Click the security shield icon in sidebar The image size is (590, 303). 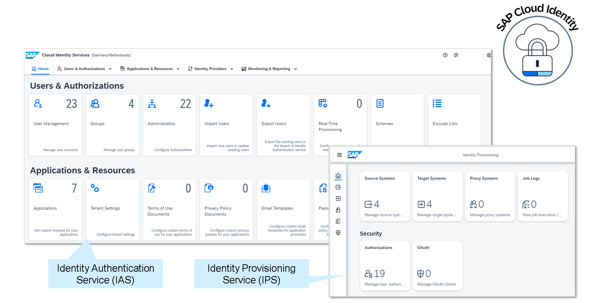[x=338, y=233]
